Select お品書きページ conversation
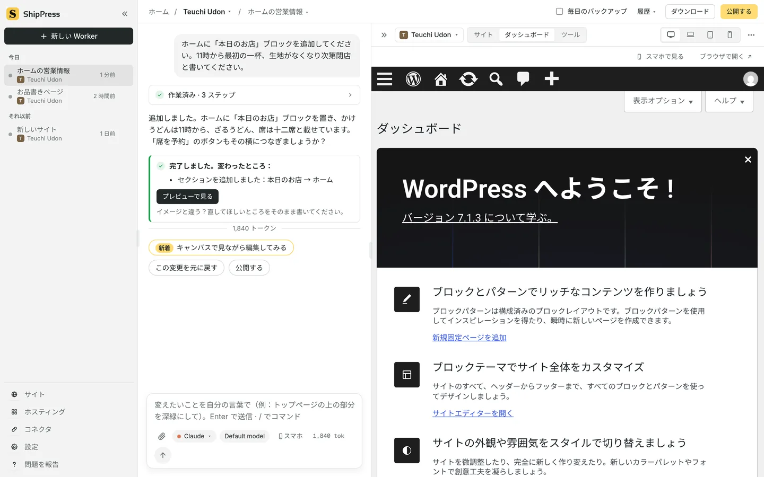Viewport: 764px width, 477px height. click(68, 96)
